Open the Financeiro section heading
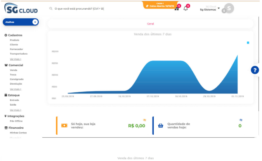Image resolution: width=262 pixels, height=161 pixels. (x=16, y=128)
